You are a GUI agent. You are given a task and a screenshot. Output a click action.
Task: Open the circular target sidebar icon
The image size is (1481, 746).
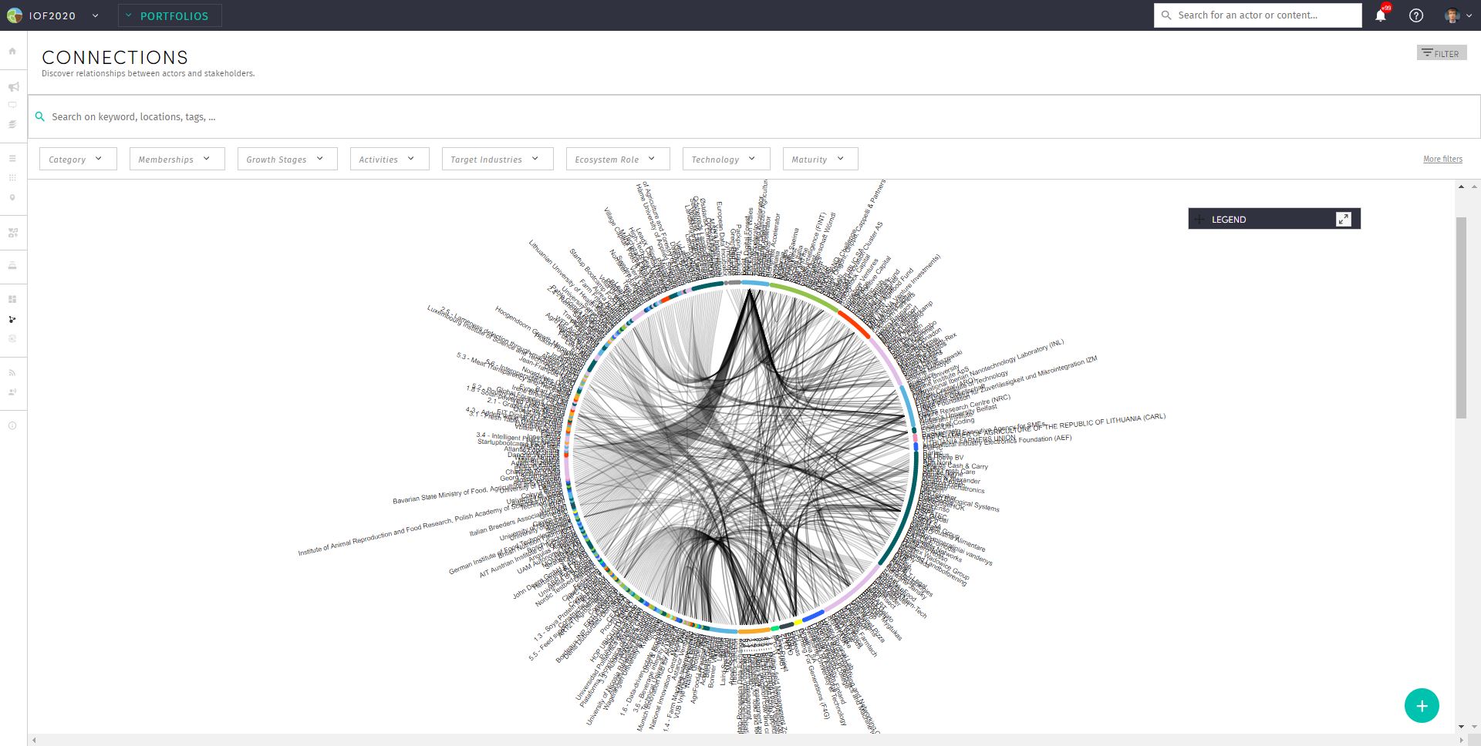pos(12,338)
